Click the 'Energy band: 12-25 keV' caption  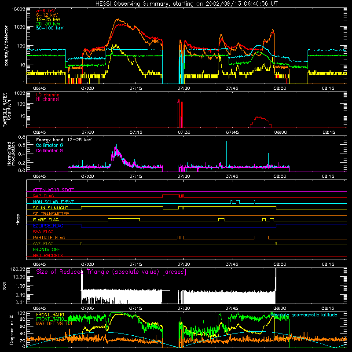(x=64, y=140)
